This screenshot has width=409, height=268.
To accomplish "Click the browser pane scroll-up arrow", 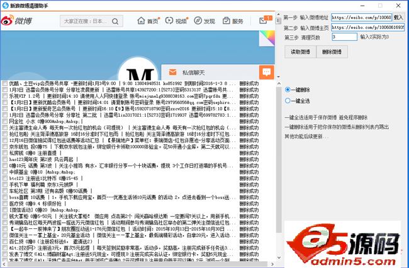I will point(278,15).
